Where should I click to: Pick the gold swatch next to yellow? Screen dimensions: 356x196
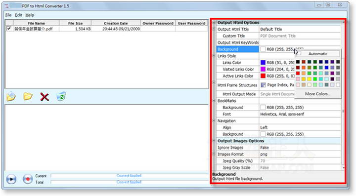click(304, 79)
